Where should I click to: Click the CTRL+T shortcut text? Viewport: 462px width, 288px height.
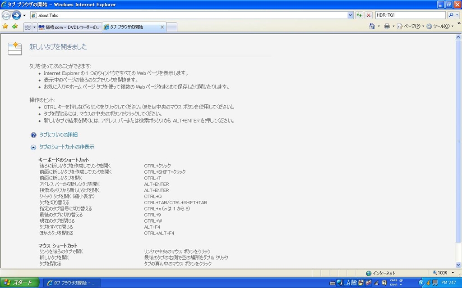(152, 178)
